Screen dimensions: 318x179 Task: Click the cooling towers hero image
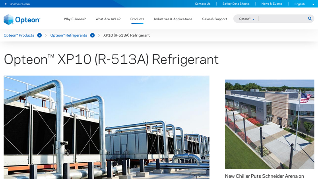point(107,127)
